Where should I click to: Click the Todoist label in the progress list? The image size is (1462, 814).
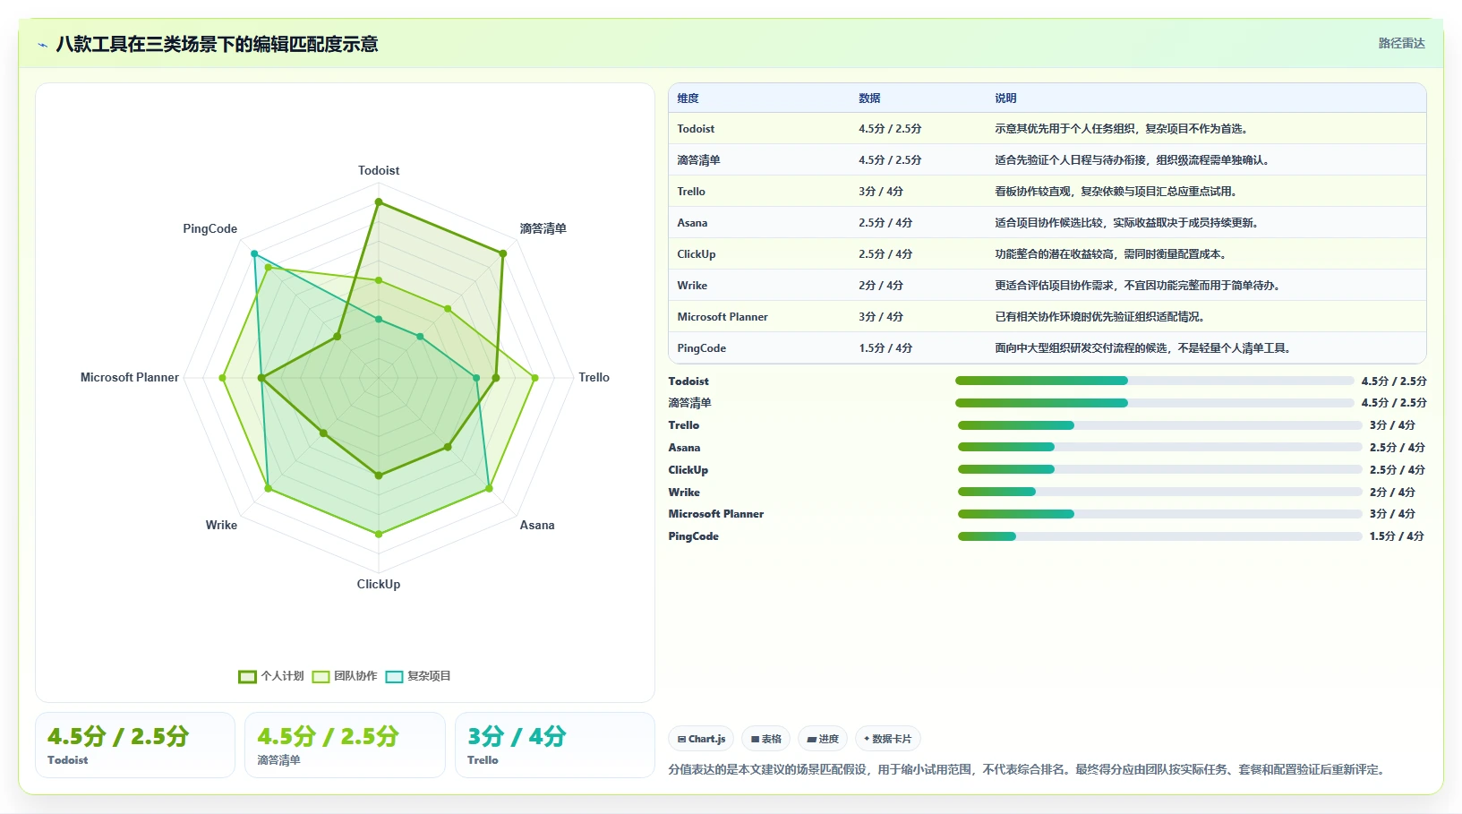[x=688, y=381]
